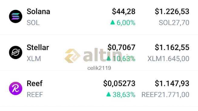This screenshot has height=111, width=198.
Task: Click the green up arrow beside 38,63%
Action: [108, 94]
